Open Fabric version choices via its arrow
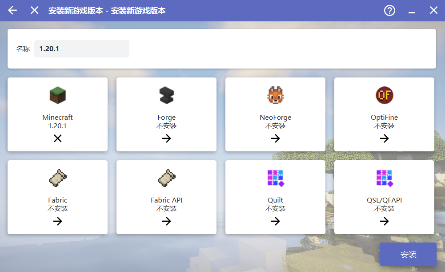Screen dimensions: 445x272 pyautogui.click(x=58, y=221)
